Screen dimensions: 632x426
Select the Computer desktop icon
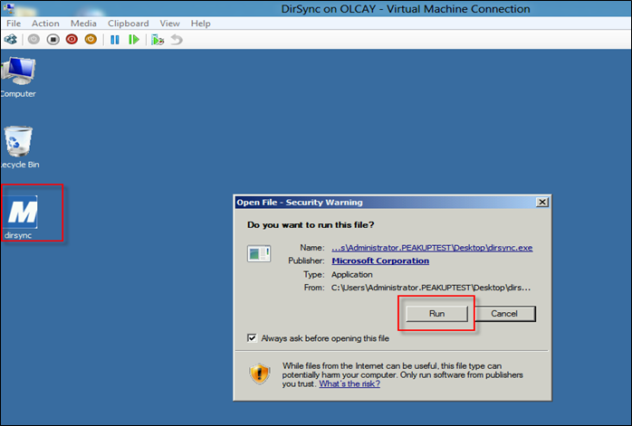point(18,77)
